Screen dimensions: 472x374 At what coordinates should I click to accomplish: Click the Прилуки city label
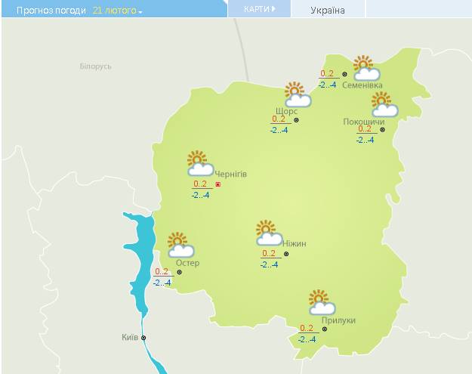tap(338, 320)
